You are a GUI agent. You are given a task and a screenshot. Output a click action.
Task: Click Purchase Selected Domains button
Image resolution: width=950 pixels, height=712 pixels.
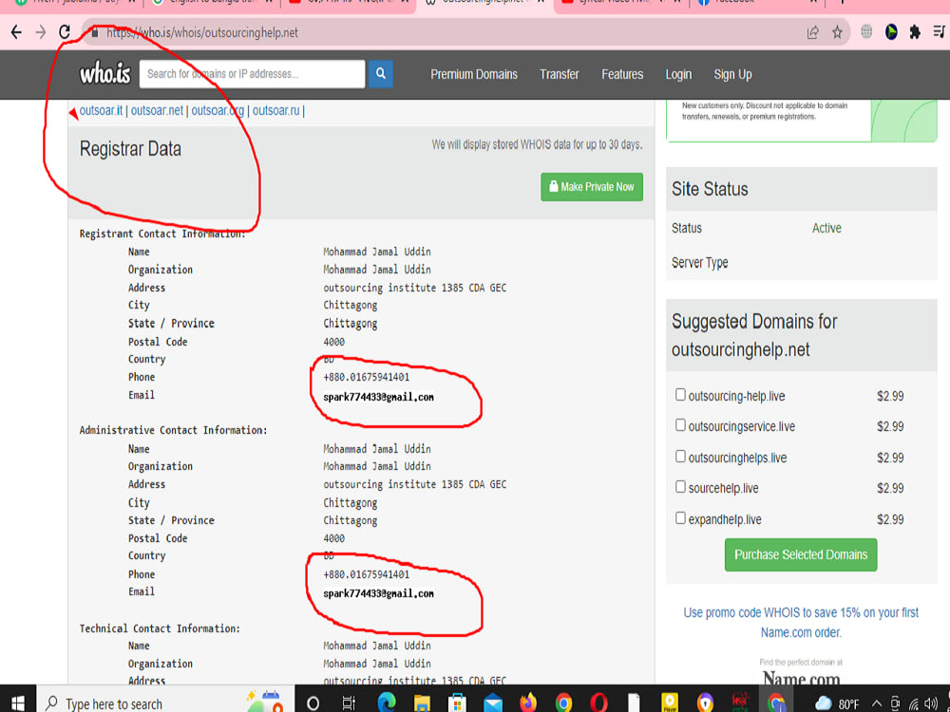click(x=800, y=554)
